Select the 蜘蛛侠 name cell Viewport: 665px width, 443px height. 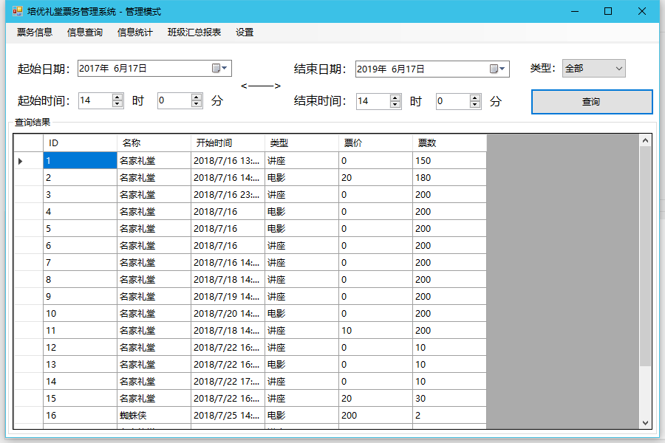pos(154,416)
